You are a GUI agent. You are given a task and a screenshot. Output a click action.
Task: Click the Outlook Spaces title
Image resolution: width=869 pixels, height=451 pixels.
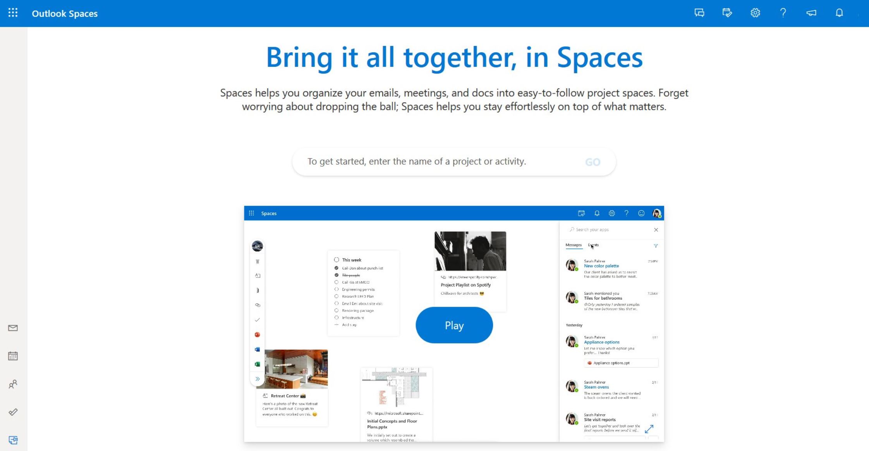tap(65, 14)
